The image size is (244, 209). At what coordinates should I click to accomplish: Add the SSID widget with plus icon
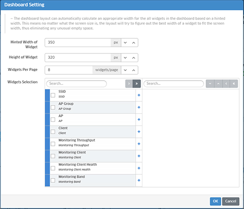(x=139, y=95)
